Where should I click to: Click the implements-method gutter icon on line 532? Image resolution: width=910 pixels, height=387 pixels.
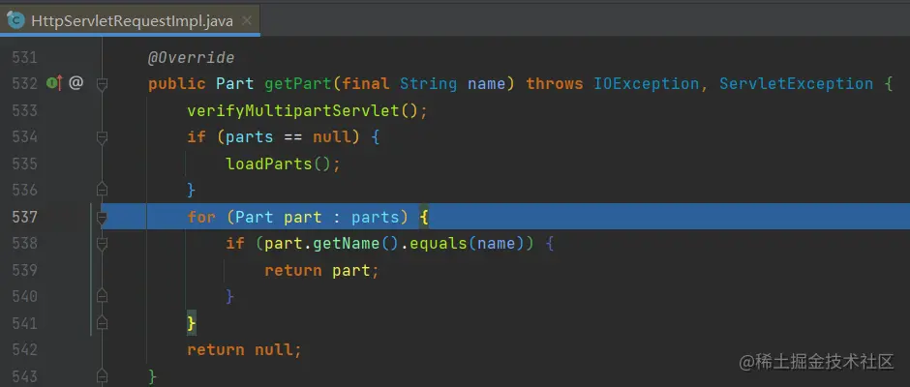coord(54,83)
